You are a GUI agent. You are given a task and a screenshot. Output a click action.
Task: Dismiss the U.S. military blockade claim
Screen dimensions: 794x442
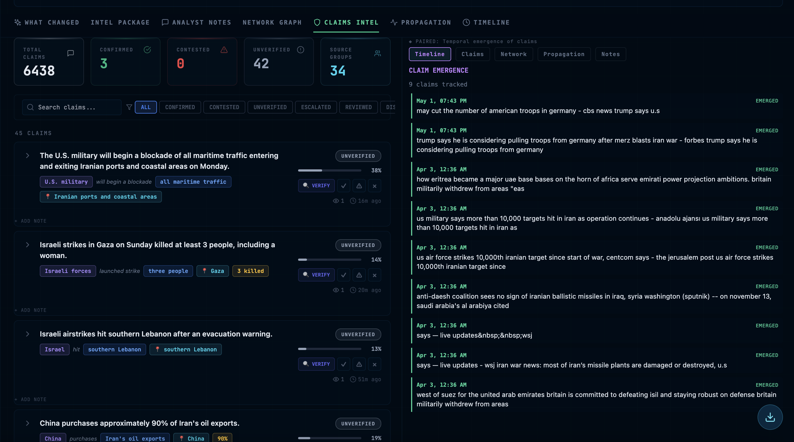pyautogui.click(x=375, y=186)
